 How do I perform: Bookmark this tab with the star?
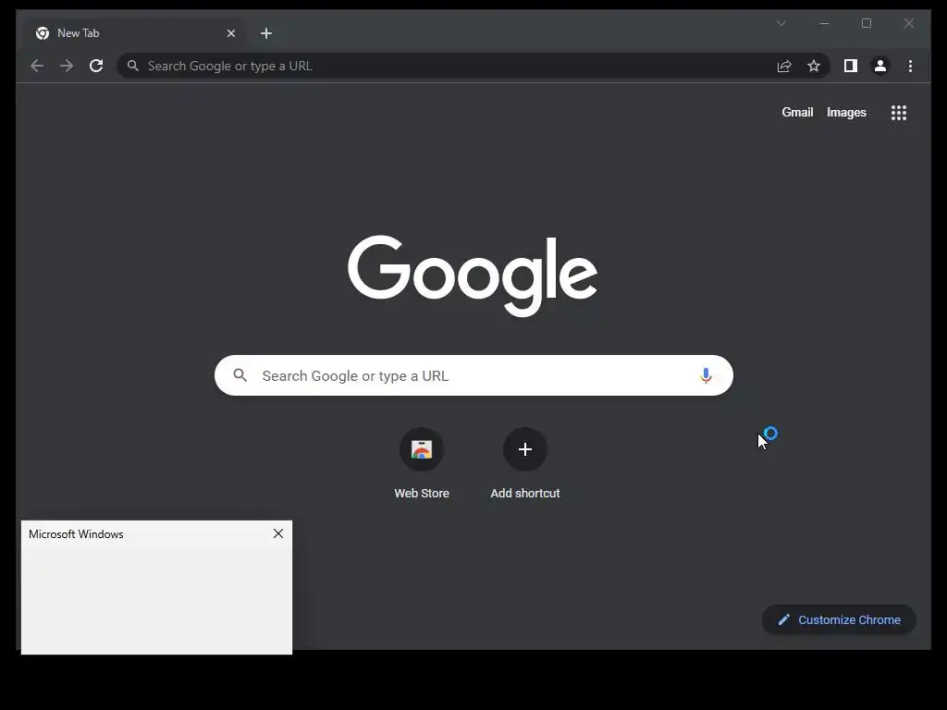click(814, 66)
